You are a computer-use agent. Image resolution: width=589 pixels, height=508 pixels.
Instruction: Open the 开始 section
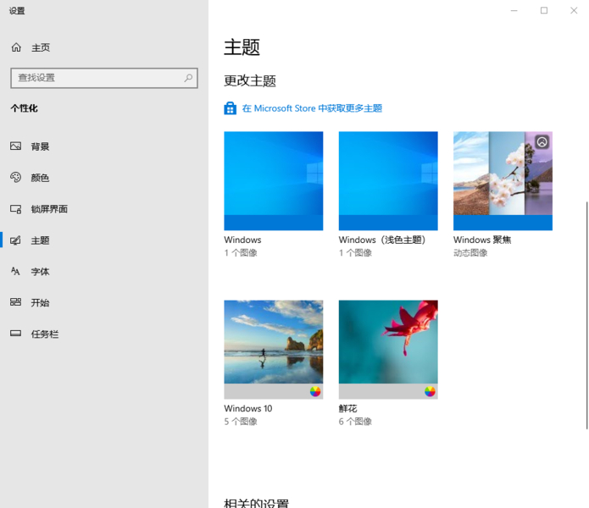(104, 302)
